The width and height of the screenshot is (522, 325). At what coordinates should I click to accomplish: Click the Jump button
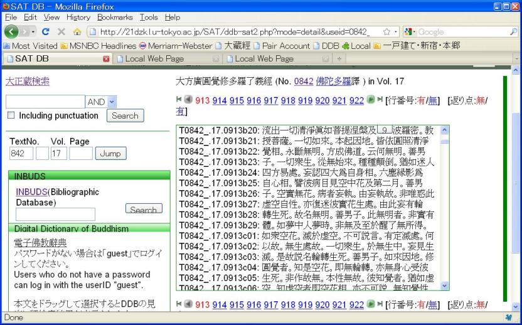[x=110, y=154]
